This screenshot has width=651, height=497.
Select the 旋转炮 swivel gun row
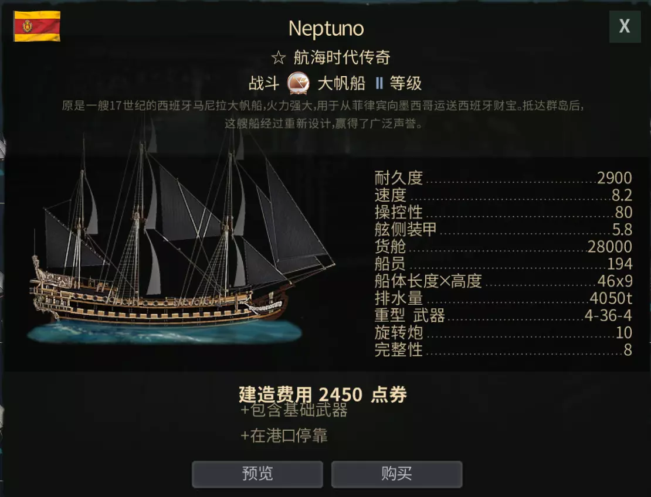point(503,333)
